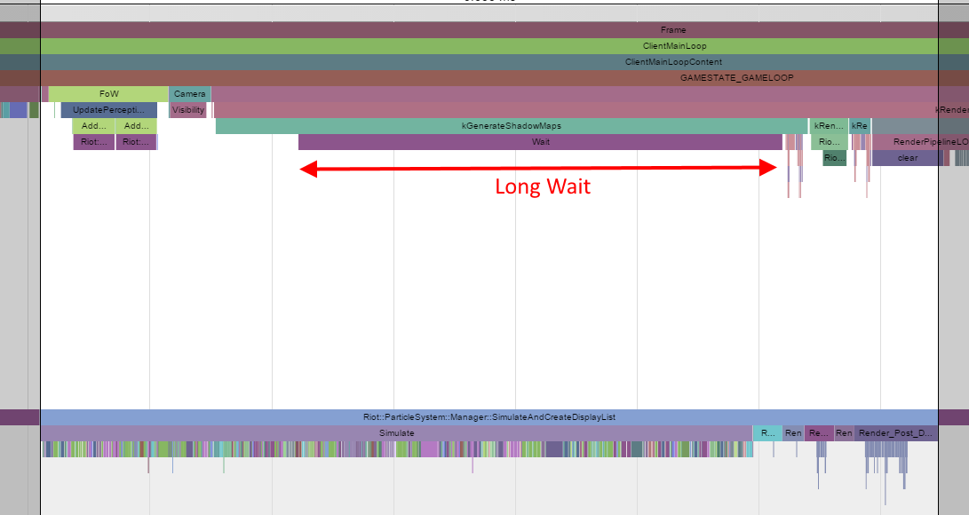This screenshot has width=969, height=515.
Task: Select the blue SimulateAndCreateDisplayList bar
Action: coord(488,417)
